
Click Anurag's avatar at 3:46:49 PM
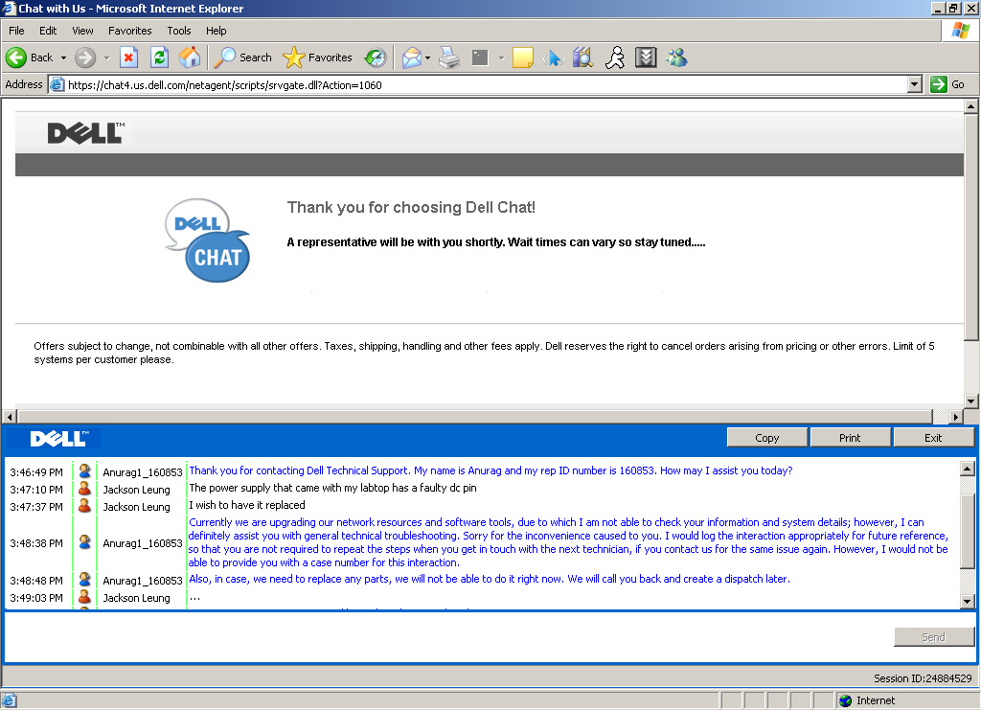pos(84,470)
